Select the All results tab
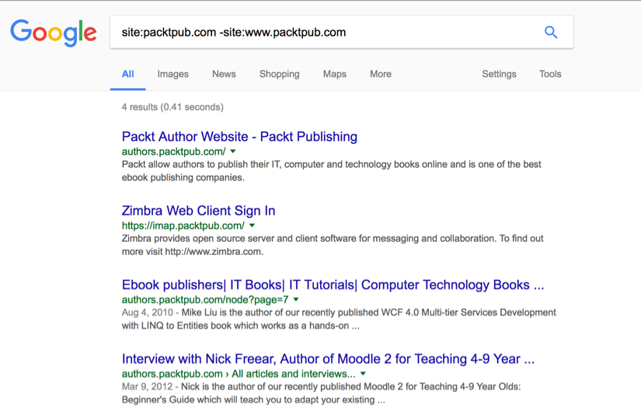 point(127,74)
